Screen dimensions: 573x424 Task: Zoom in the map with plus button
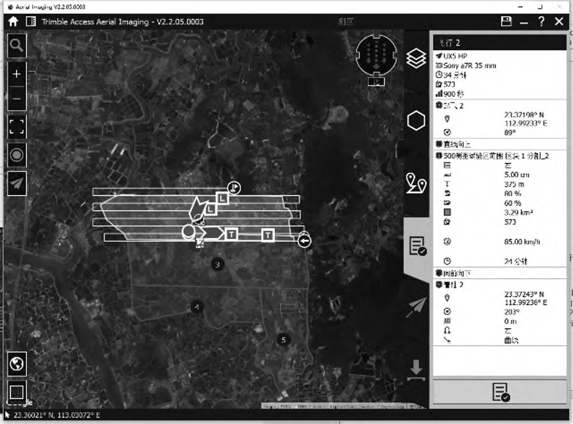(x=17, y=74)
